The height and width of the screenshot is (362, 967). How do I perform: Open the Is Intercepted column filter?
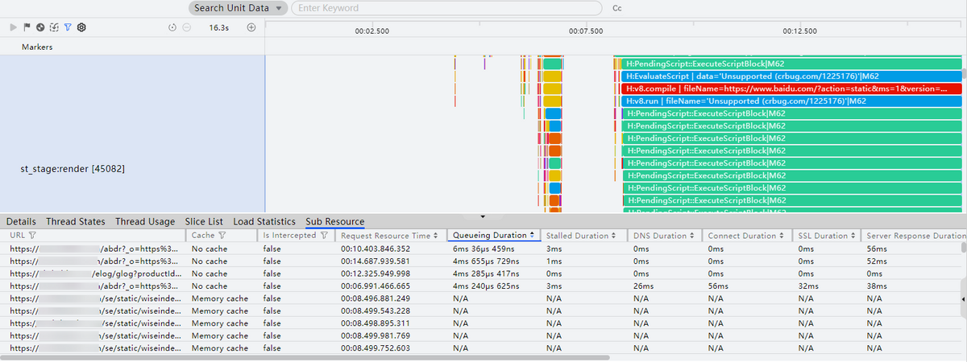click(x=323, y=236)
